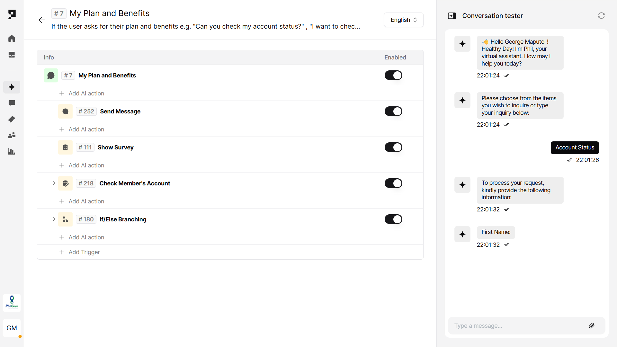Click Add AI action under Send Message
Screen dimensions: 617x347
click(x=86, y=129)
